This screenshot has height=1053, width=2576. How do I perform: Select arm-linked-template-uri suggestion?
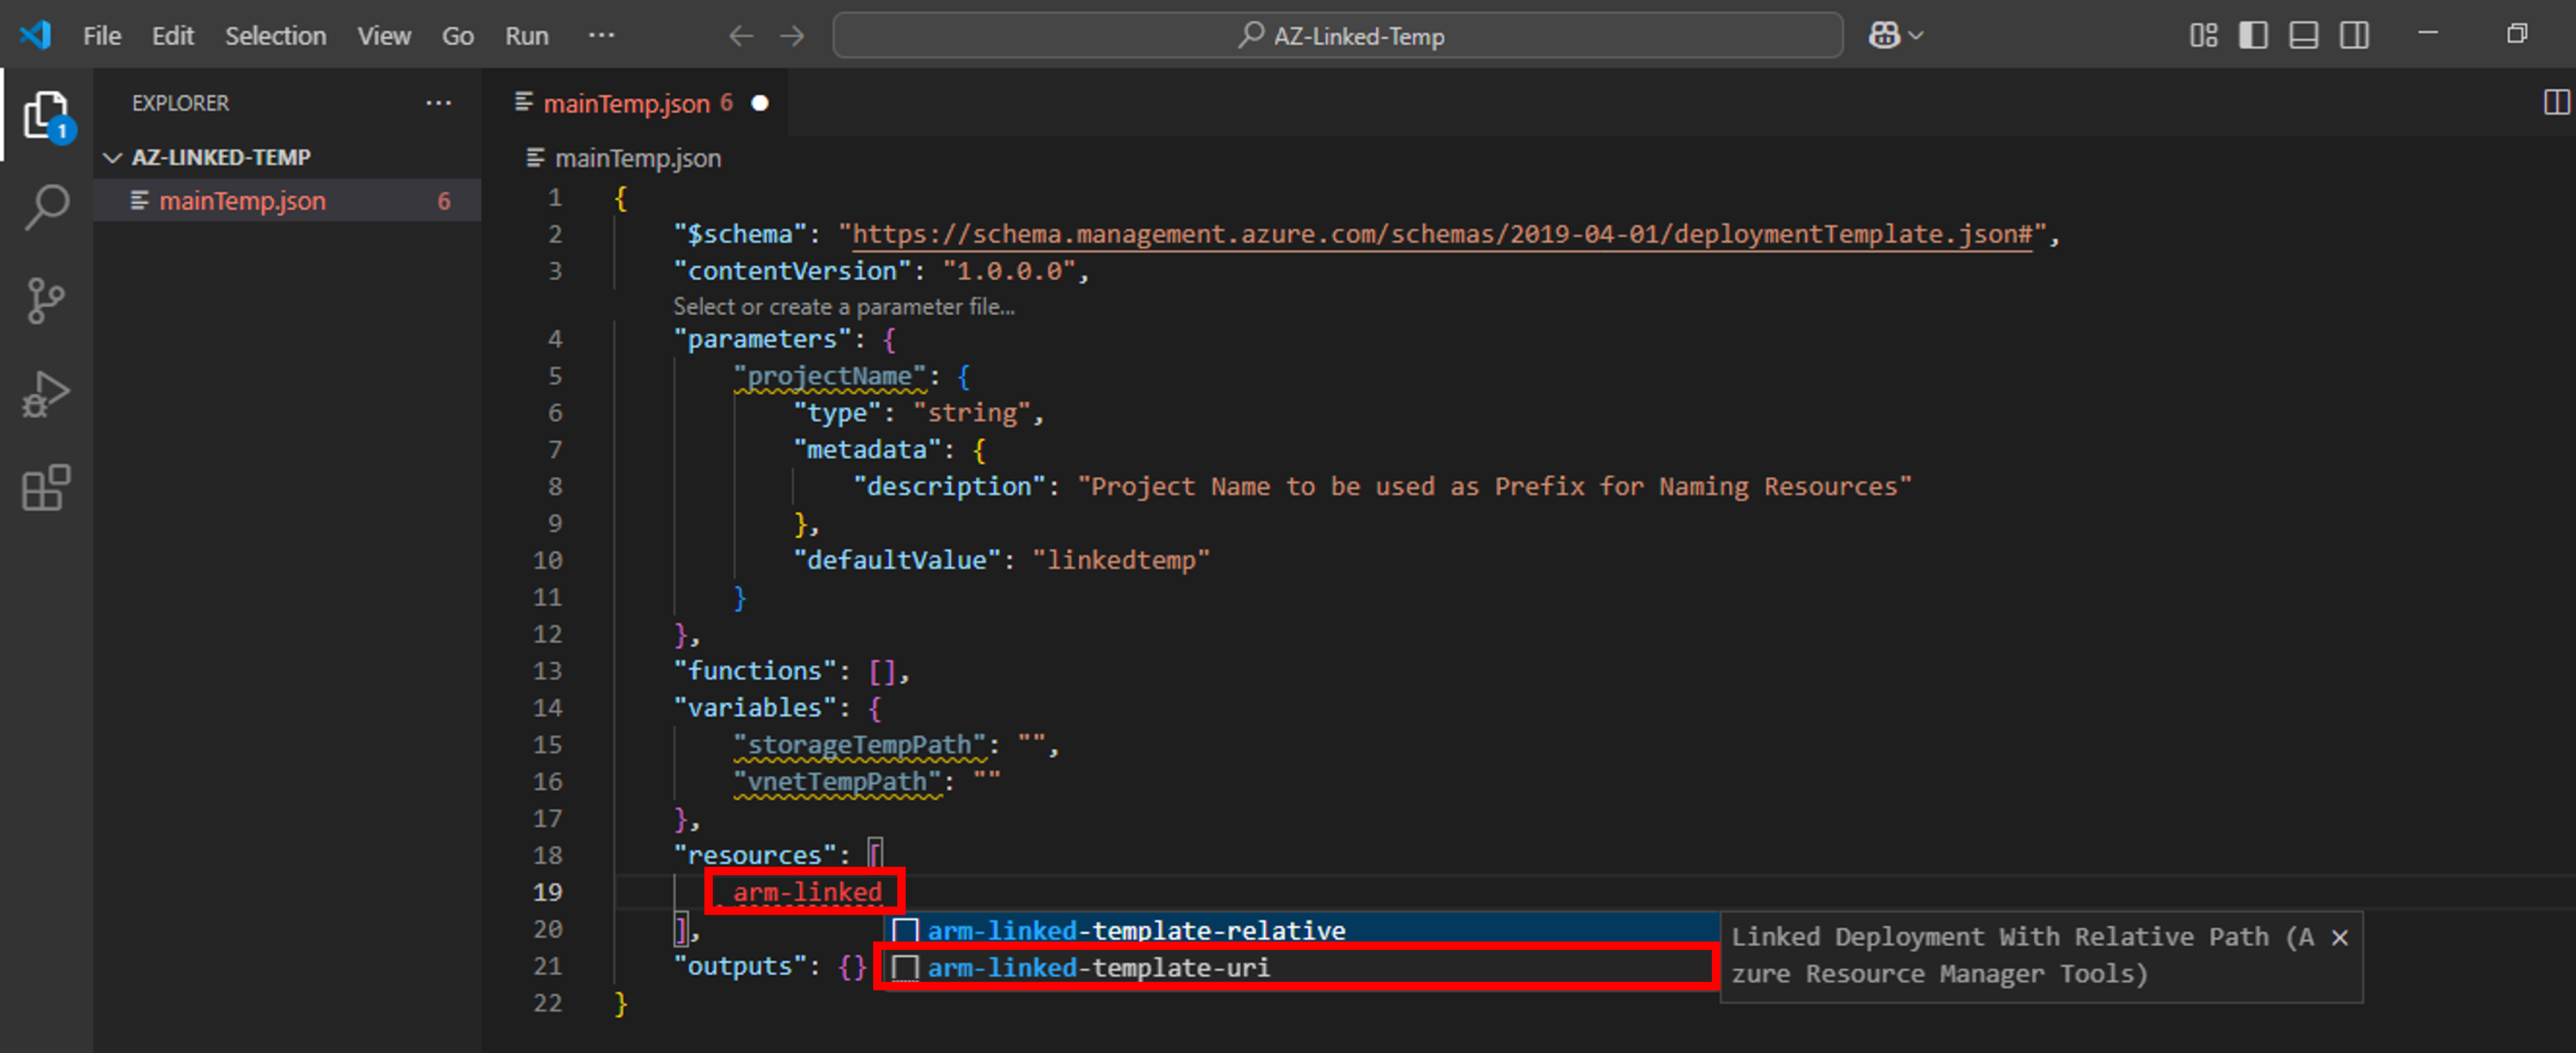click(1098, 968)
